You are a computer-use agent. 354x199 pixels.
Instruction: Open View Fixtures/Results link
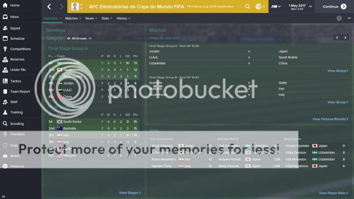click(330, 119)
